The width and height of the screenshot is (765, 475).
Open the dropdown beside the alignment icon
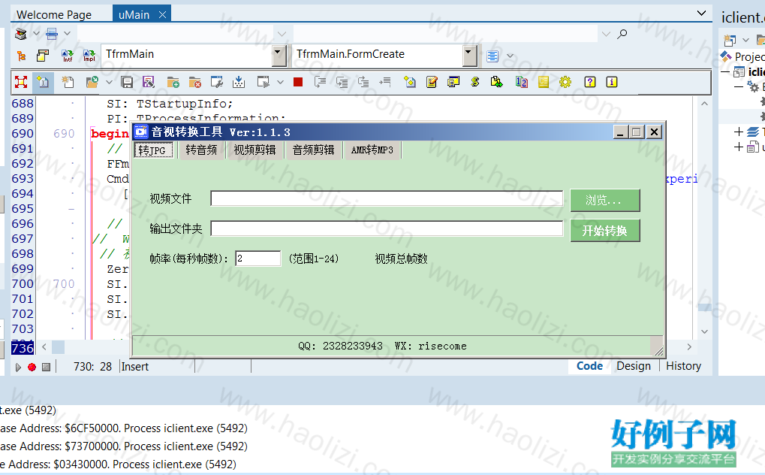coord(510,56)
